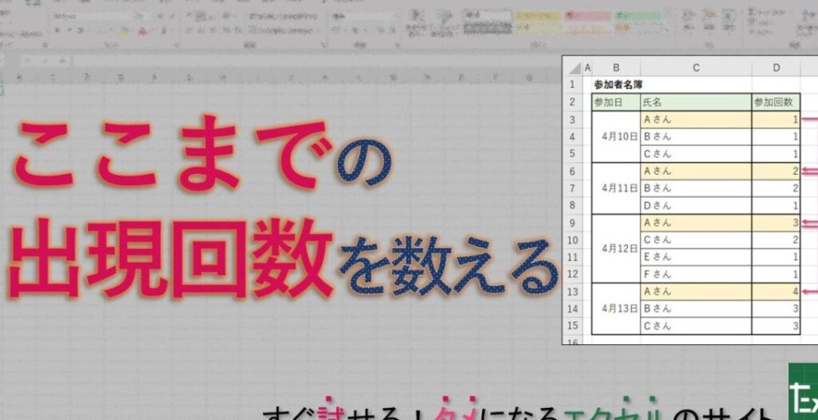Select the 参加回数 header cell
This screenshot has height=420, width=818.
tap(776, 102)
